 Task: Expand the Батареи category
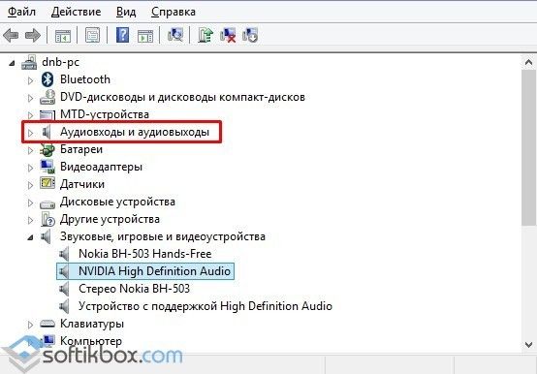coord(30,150)
